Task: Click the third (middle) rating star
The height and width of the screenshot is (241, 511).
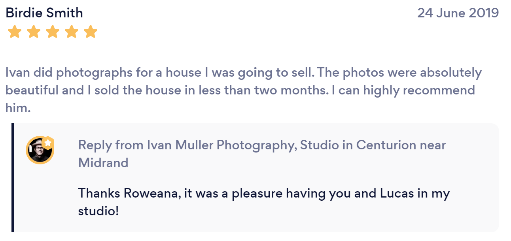Action: tap(53, 32)
